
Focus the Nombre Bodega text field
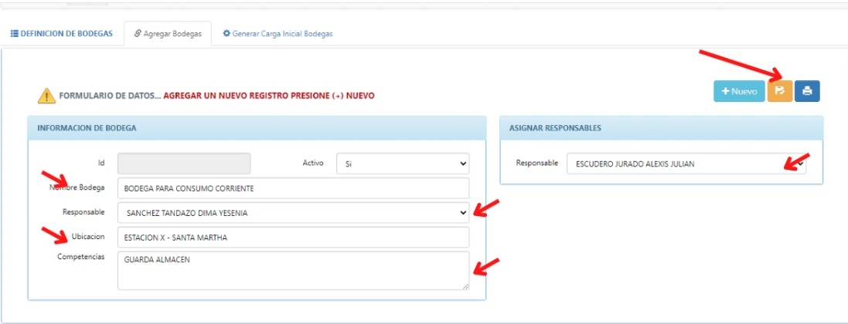(293, 188)
